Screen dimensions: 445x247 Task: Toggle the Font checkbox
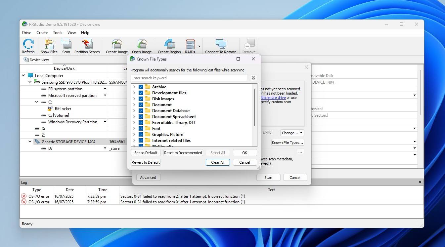click(x=141, y=128)
